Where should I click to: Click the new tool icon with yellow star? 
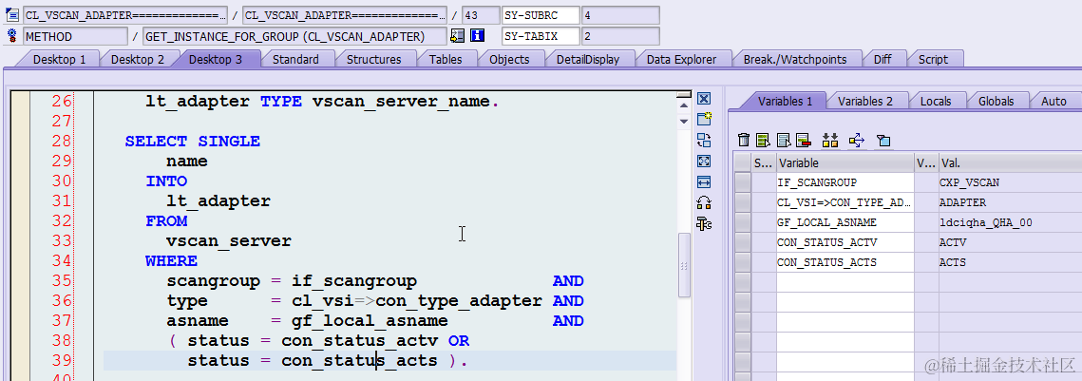(704, 120)
